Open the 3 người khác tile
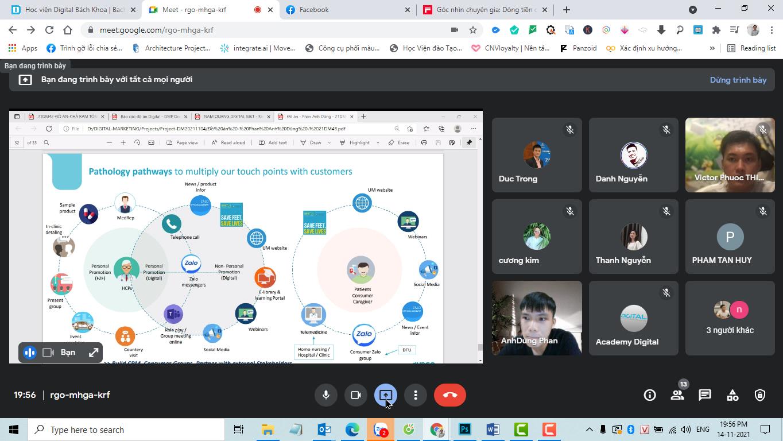This screenshot has width=783, height=441. 730,318
